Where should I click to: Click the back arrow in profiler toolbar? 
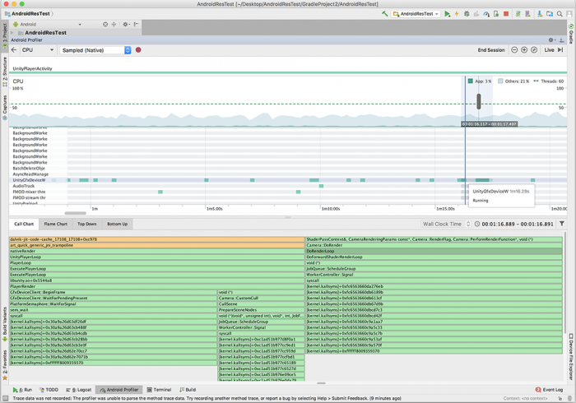(x=13, y=50)
